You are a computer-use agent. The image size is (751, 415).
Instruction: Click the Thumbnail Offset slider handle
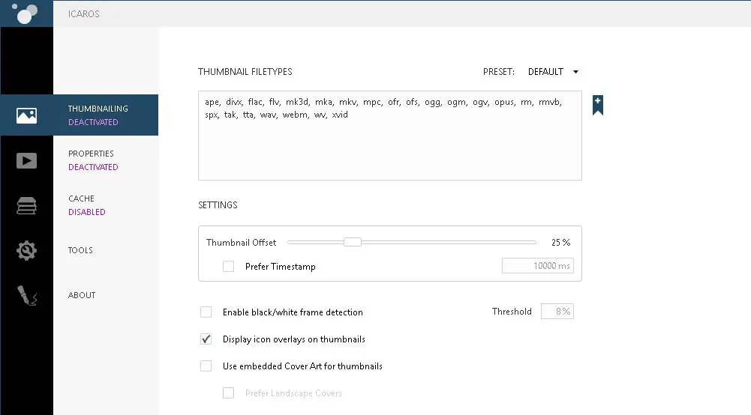pos(353,242)
